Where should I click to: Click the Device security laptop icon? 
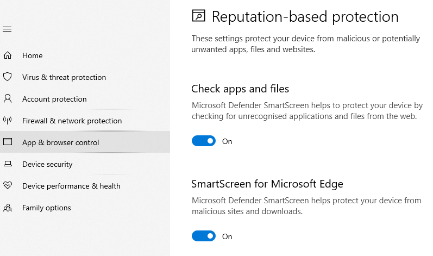[x=8, y=164]
